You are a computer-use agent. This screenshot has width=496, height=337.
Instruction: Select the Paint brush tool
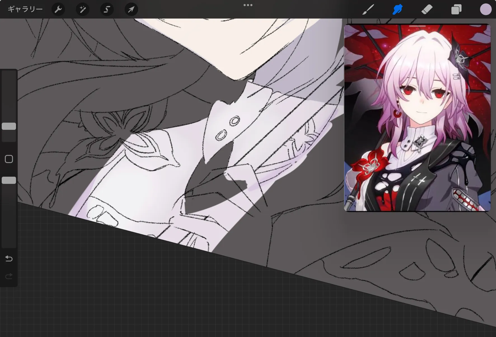click(x=368, y=10)
